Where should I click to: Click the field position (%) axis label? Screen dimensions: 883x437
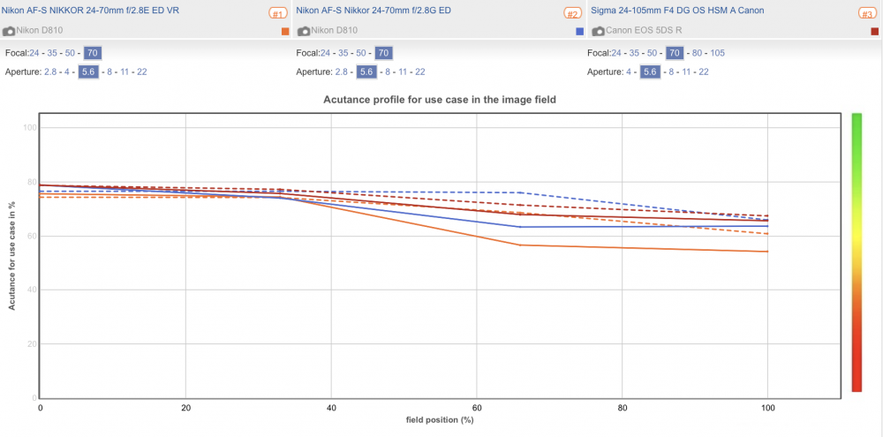[440, 419]
